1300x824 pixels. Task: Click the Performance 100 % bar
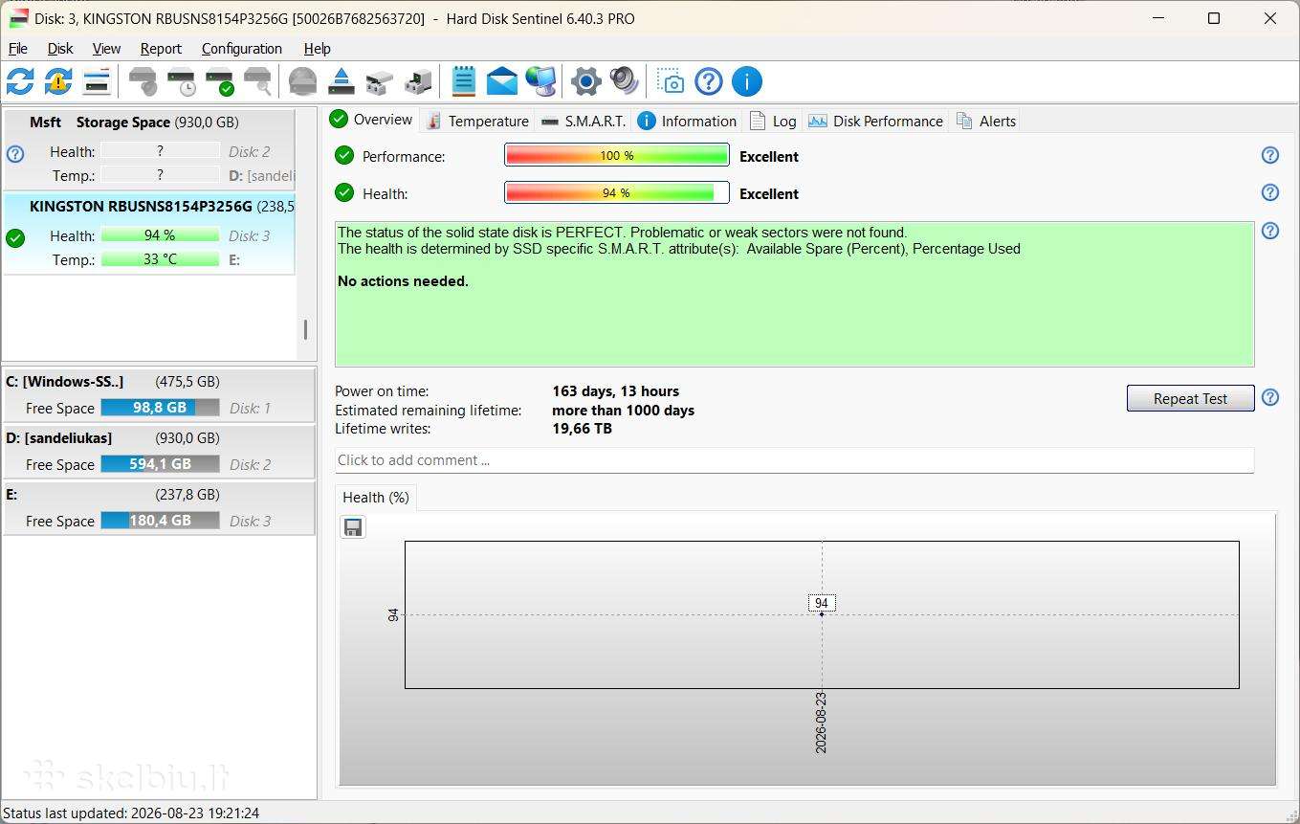[x=617, y=155]
